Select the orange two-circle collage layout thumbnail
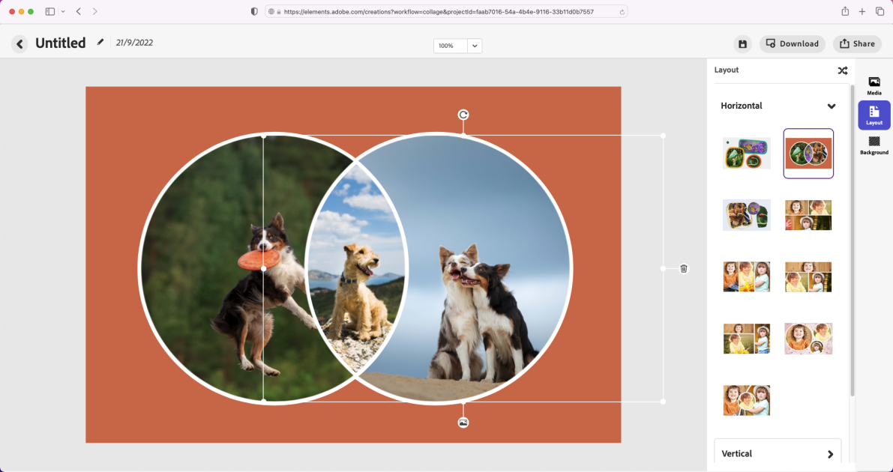Viewport: 893px width, 472px height. pos(808,153)
